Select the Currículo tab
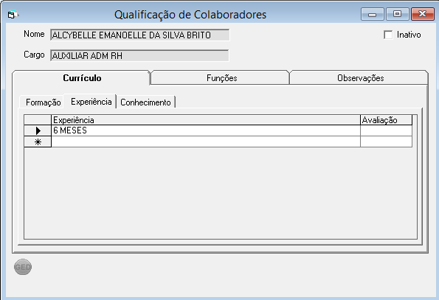 tap(81, 77)
